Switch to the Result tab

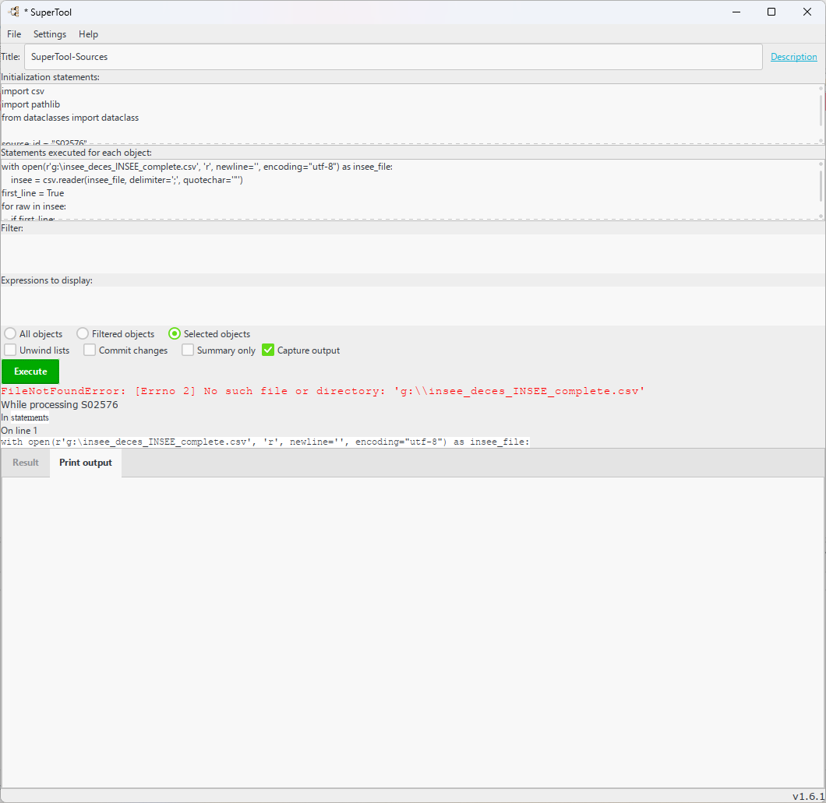[26, 463]
